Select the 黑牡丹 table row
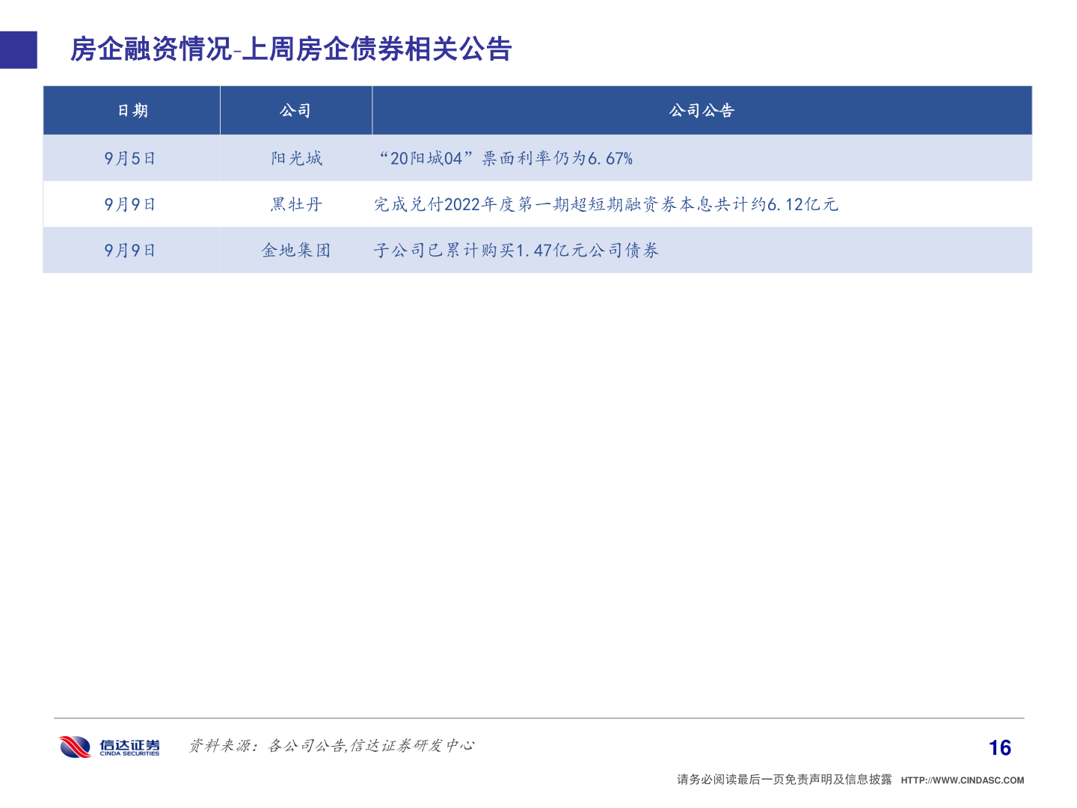This screenshot has width=1077, height=808. point(538,204)
